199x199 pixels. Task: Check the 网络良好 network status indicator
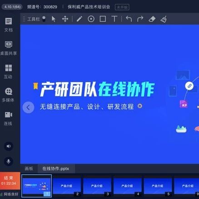coord(10,194)
